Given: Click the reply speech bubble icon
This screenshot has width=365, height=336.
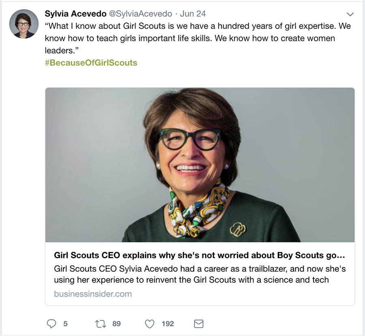Looking at the screenshot, I should tap(52, 323).
